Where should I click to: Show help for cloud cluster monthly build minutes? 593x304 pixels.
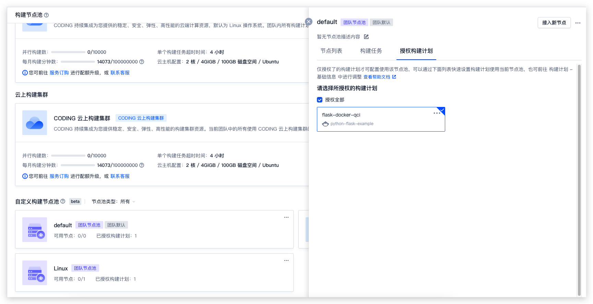[142, 165]
